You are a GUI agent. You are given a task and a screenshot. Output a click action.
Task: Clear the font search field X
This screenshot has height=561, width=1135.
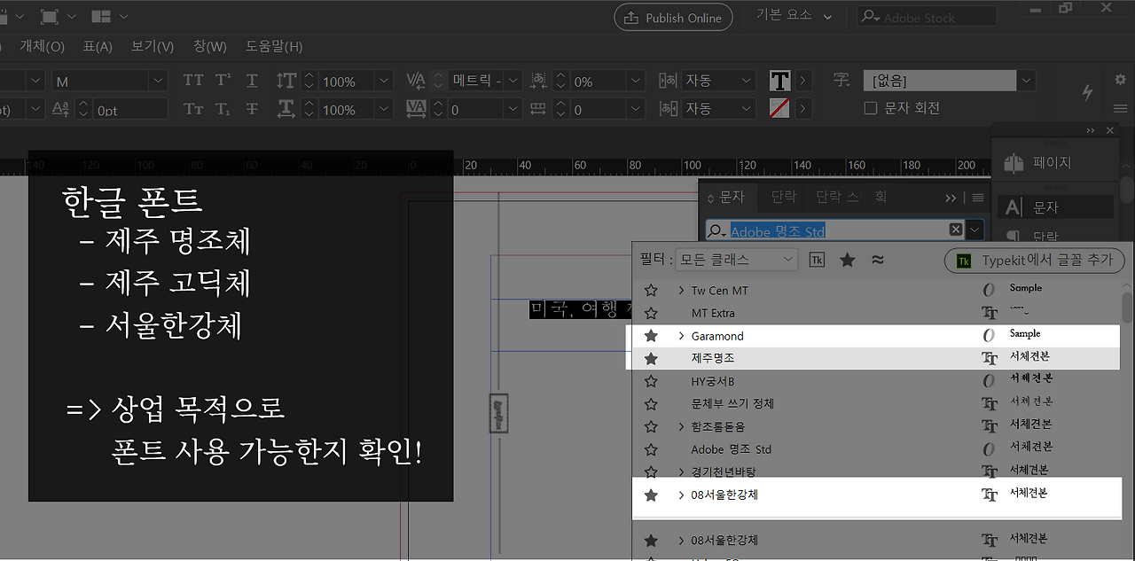[956, 230]
